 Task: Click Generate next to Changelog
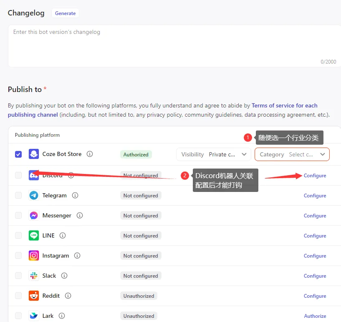click(x=65, y=13)
